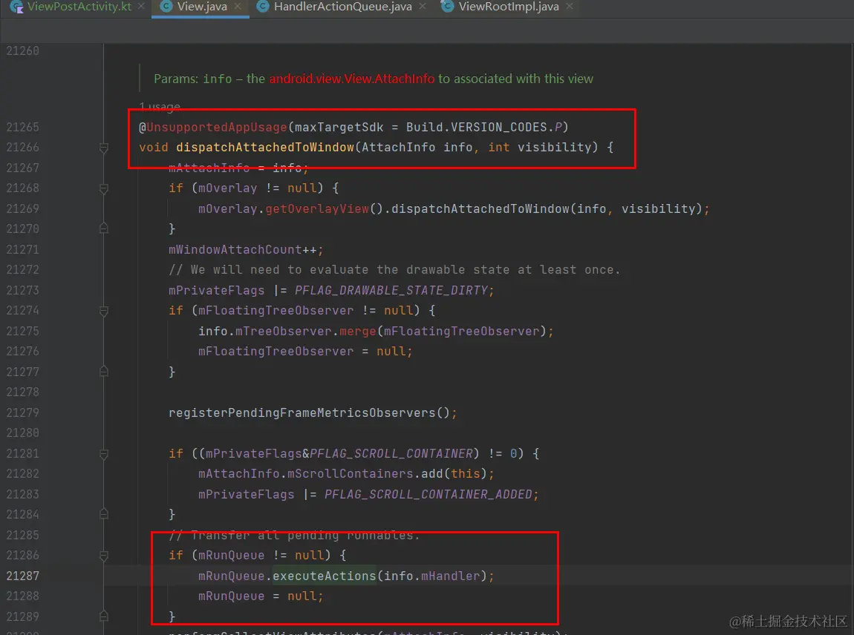854x635 pixels.
Task: Collapse the mFloatingTreeObserver if-block at line 21274
Action: [x=103, y=312]
